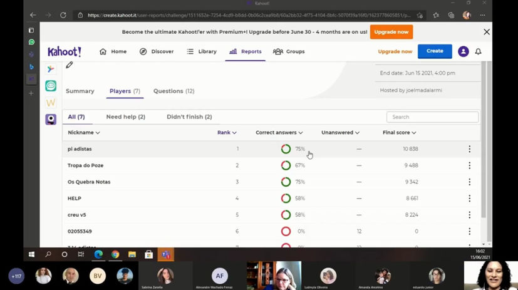Switch to the Players (7) tab
The height and width of the screenshot is (290, 518).
click(125, 91)
